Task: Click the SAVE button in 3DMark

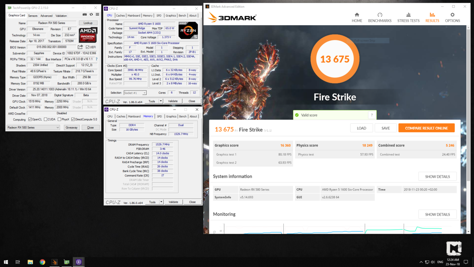Action: [385, 128]
